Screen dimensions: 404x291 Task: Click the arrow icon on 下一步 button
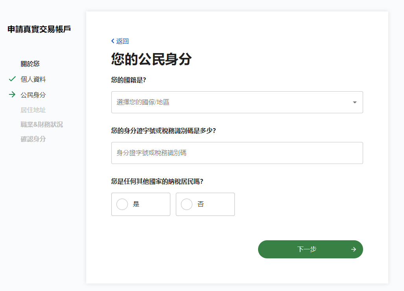coord(354,249)
